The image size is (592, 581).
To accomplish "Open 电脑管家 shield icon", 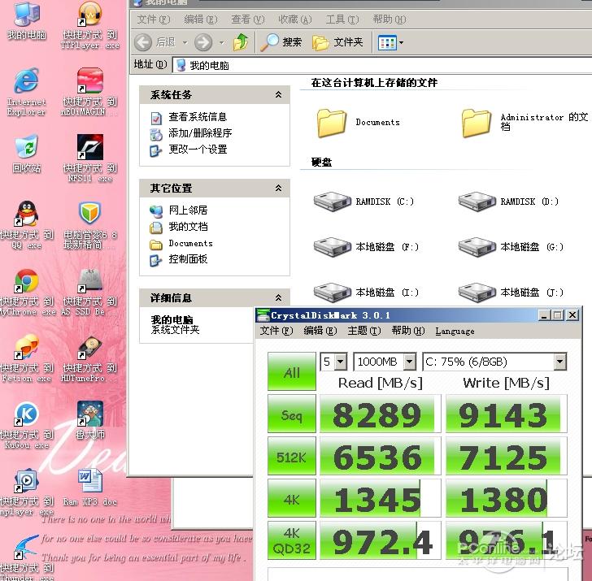I will click(x=89, y=213).
